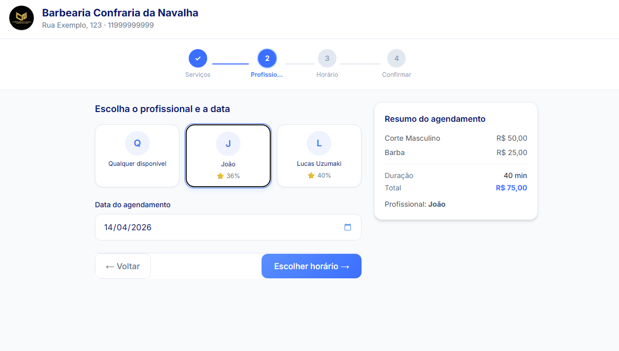Click the Profissional: João summary text
The height and width of the screenshot is (351, 619).
[x=415, y=204]
